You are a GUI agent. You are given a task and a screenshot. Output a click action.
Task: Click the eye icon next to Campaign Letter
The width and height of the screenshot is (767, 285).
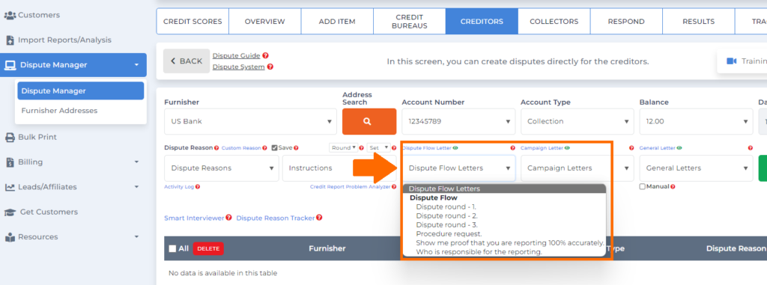pyautogui.click(x=568, y=147)
